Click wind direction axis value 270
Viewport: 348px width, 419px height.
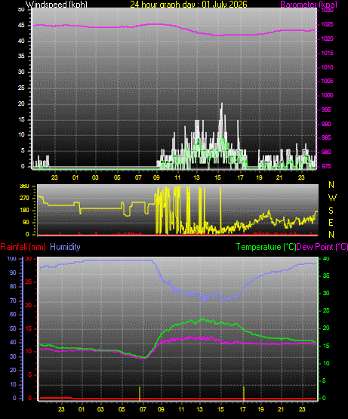click(x=24, y=199)
